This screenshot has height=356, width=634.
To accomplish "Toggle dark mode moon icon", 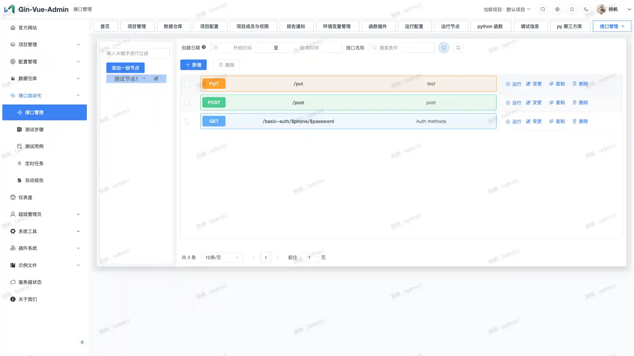I will click(586, 9).
